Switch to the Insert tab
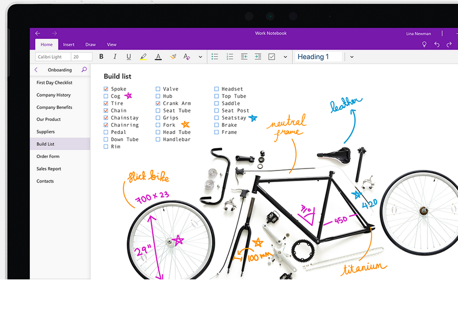This screenshot has width=458, height=316. pos(69,45)
